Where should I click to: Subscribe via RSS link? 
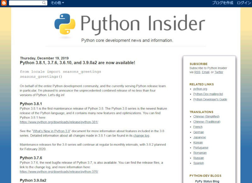coord(197,72)
